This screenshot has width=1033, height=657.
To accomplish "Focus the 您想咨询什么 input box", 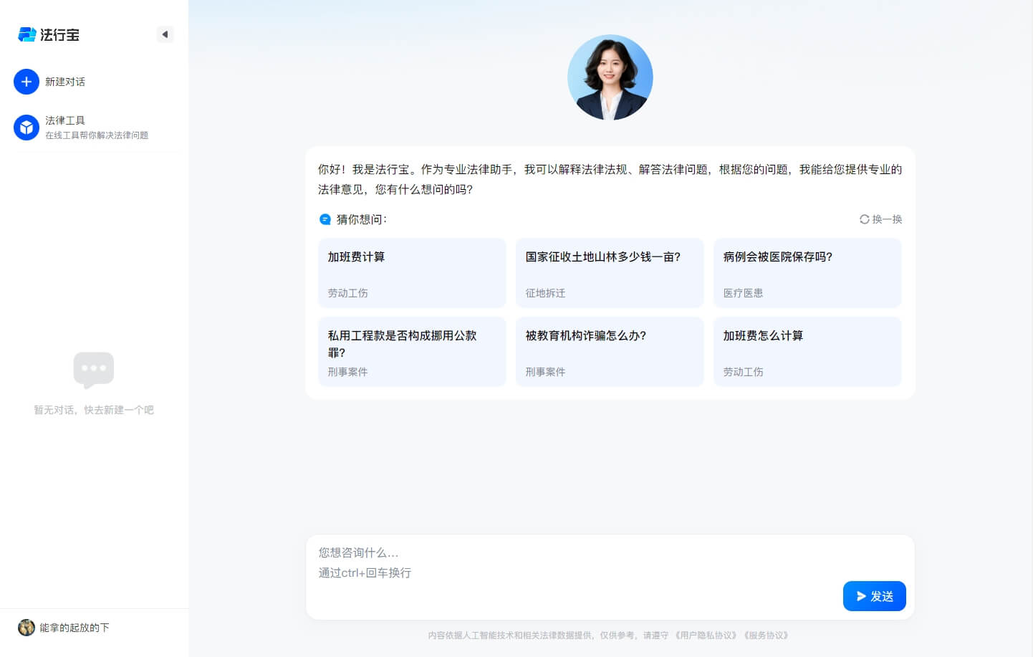I will click(x=610, y=577).
